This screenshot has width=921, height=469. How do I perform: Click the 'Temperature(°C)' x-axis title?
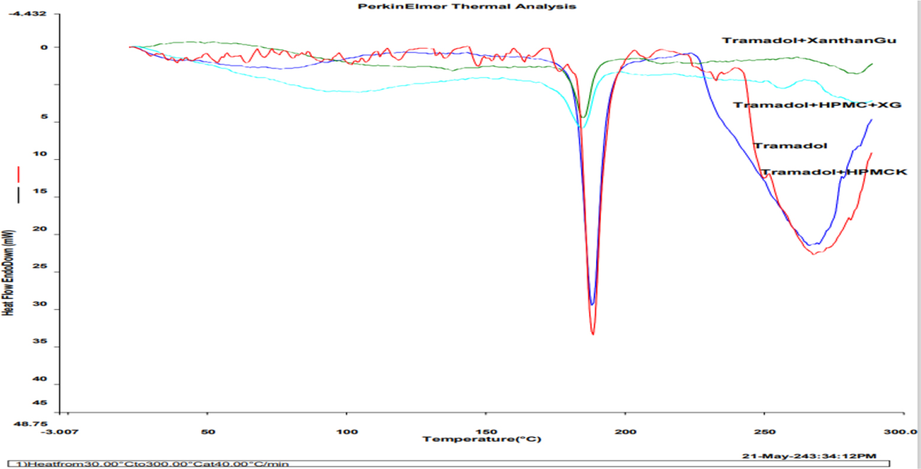pos(482,439)
